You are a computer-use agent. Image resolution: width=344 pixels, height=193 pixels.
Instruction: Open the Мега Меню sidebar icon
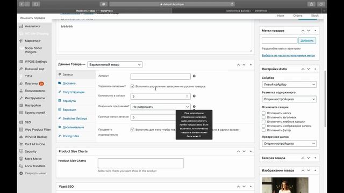coord(21,159)
